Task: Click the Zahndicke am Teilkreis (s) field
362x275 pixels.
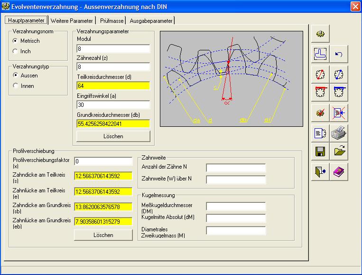Action: pos(103,176)
